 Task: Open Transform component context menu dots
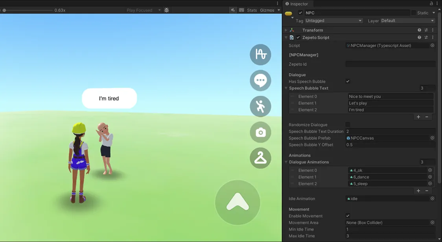pos(433,30)
